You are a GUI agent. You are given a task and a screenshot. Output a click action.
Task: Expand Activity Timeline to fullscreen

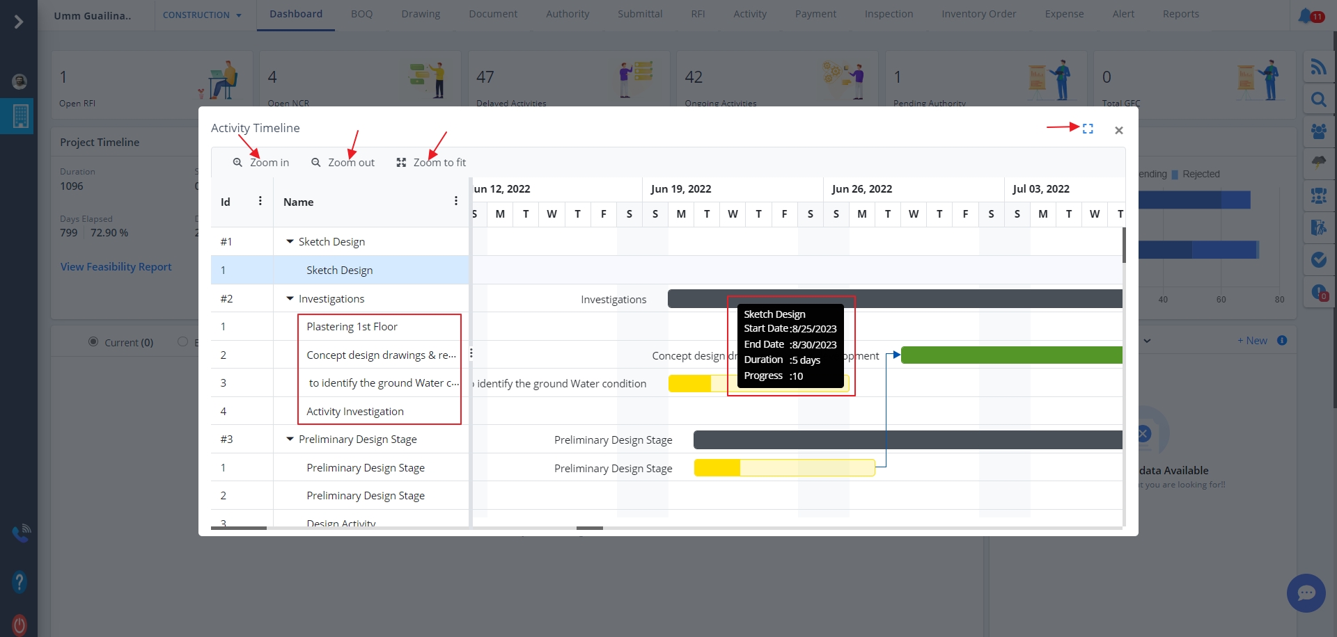tap(1088, 129)
